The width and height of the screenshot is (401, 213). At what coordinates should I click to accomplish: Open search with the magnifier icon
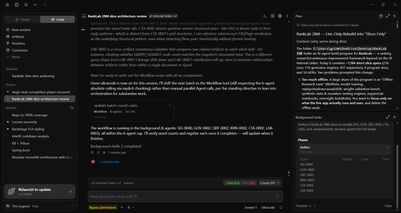26,5
